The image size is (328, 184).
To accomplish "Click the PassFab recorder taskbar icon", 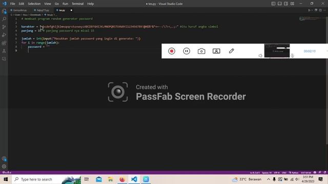I will pos(146,179).
